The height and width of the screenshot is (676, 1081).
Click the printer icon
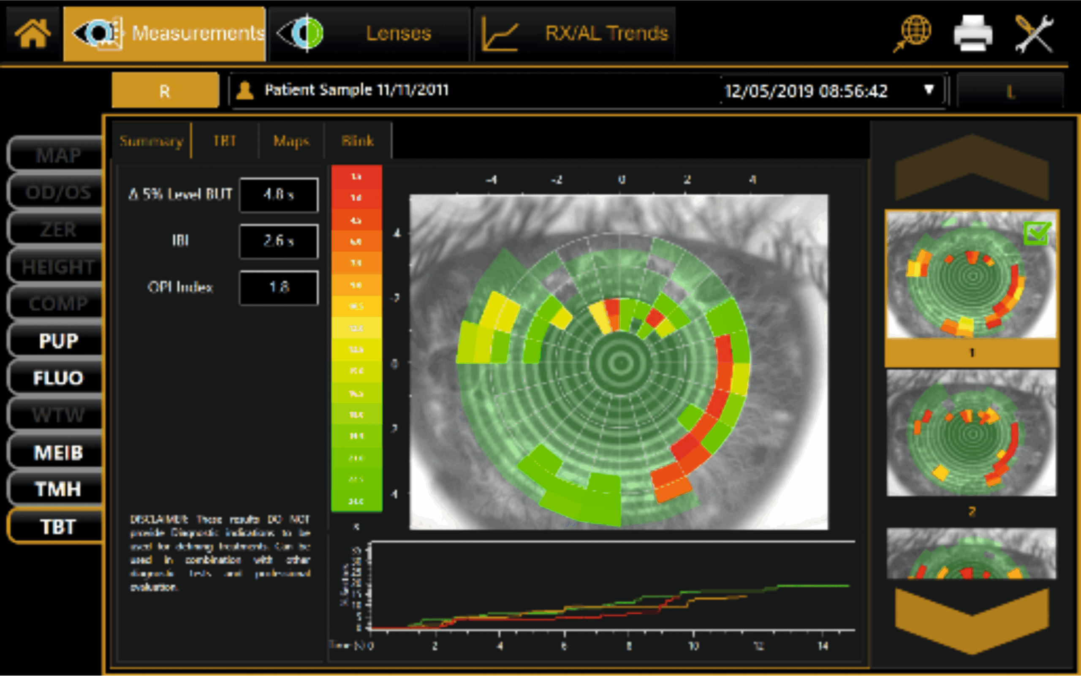pos(973,33)
